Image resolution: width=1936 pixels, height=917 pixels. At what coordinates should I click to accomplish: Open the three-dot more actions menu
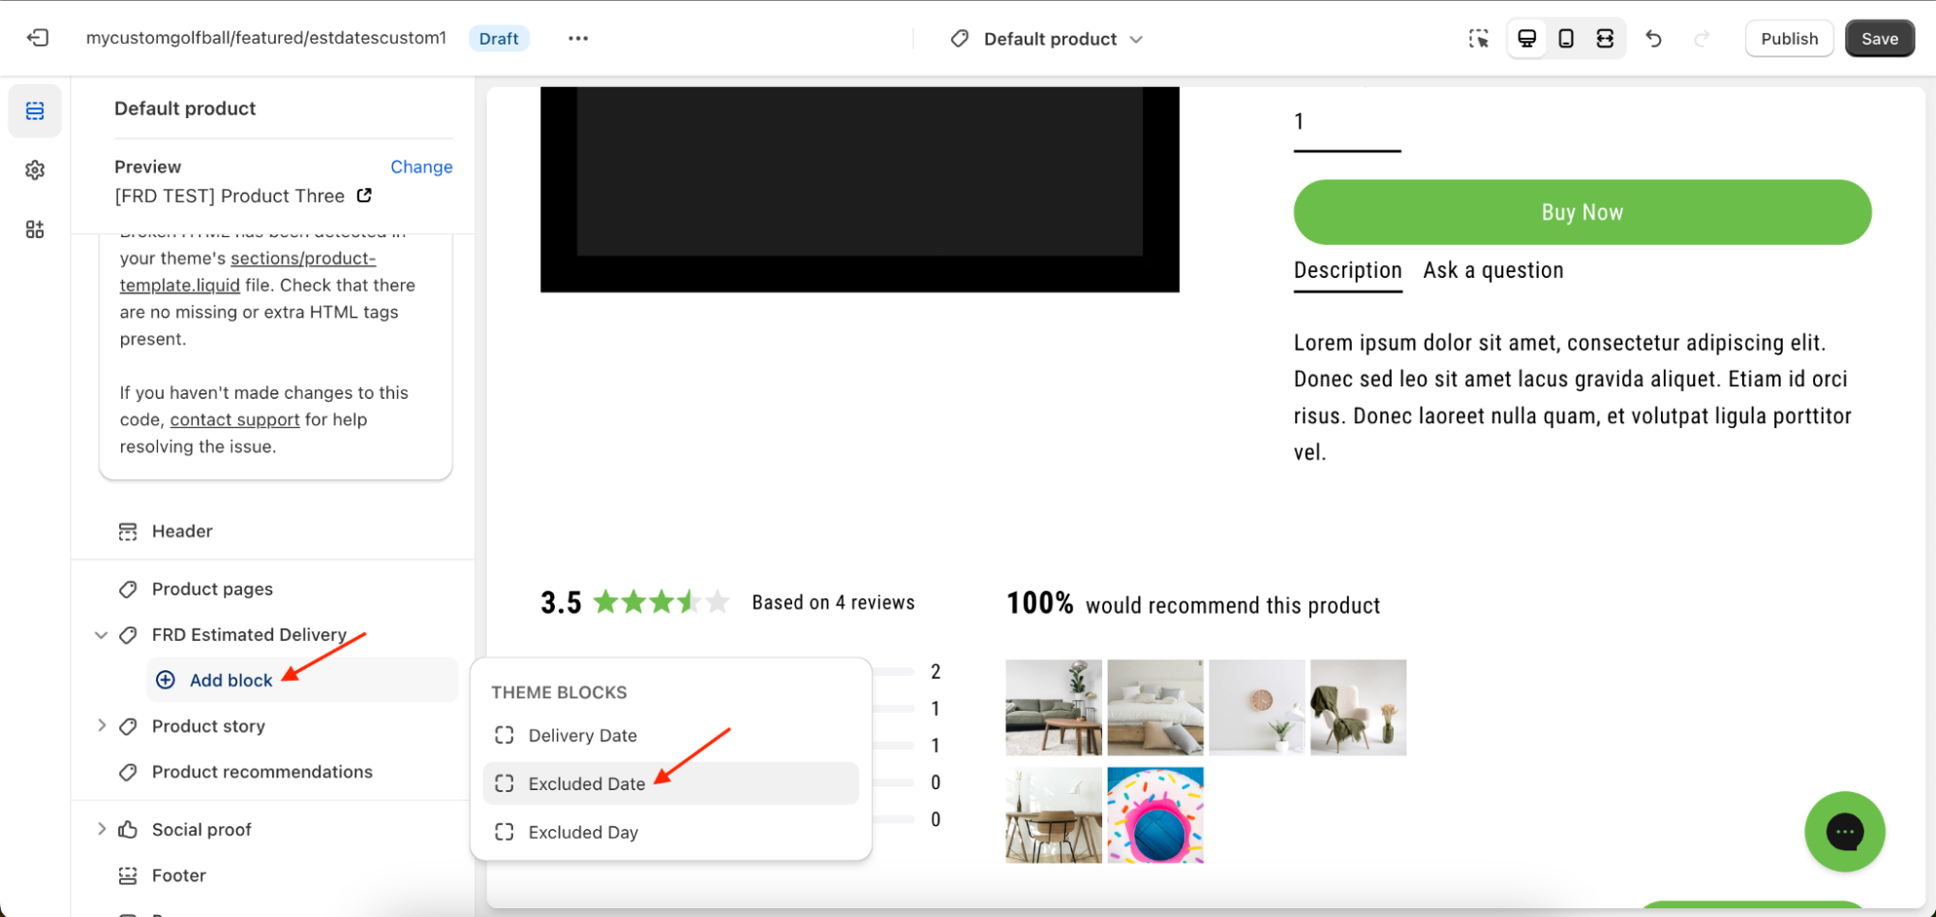pyautogui.click(x=578, y=39)
